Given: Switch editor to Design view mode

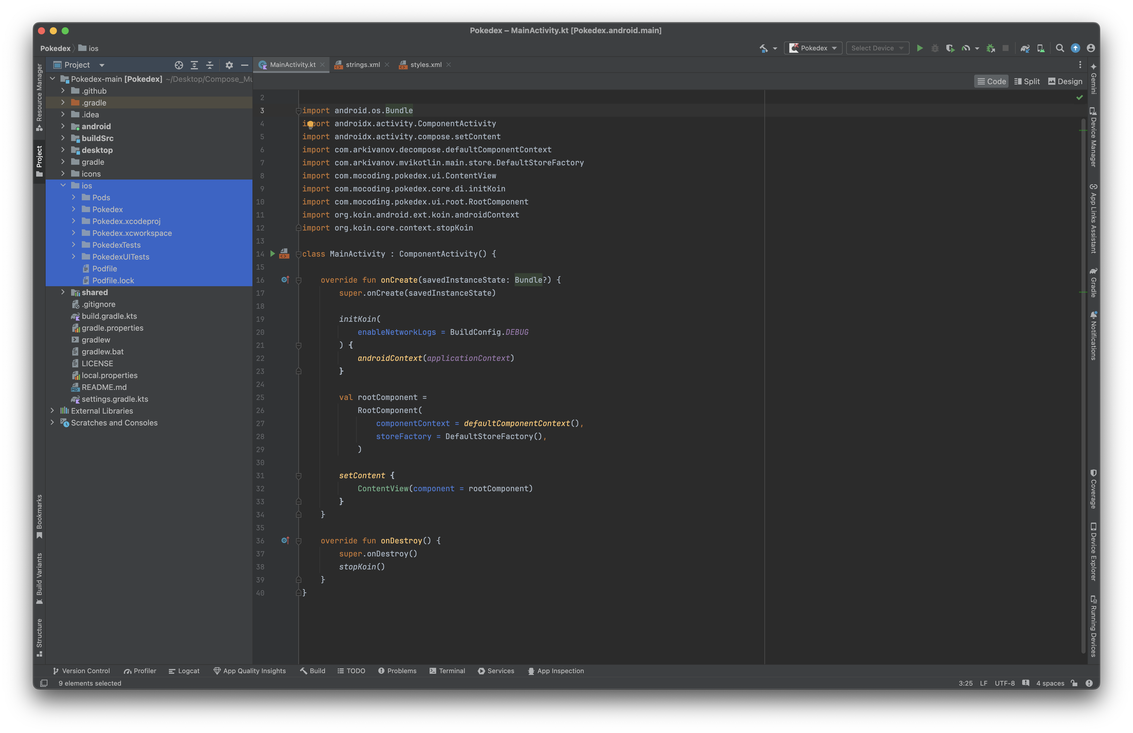Looking at the screenshot, I should [x=1065, y=81].
